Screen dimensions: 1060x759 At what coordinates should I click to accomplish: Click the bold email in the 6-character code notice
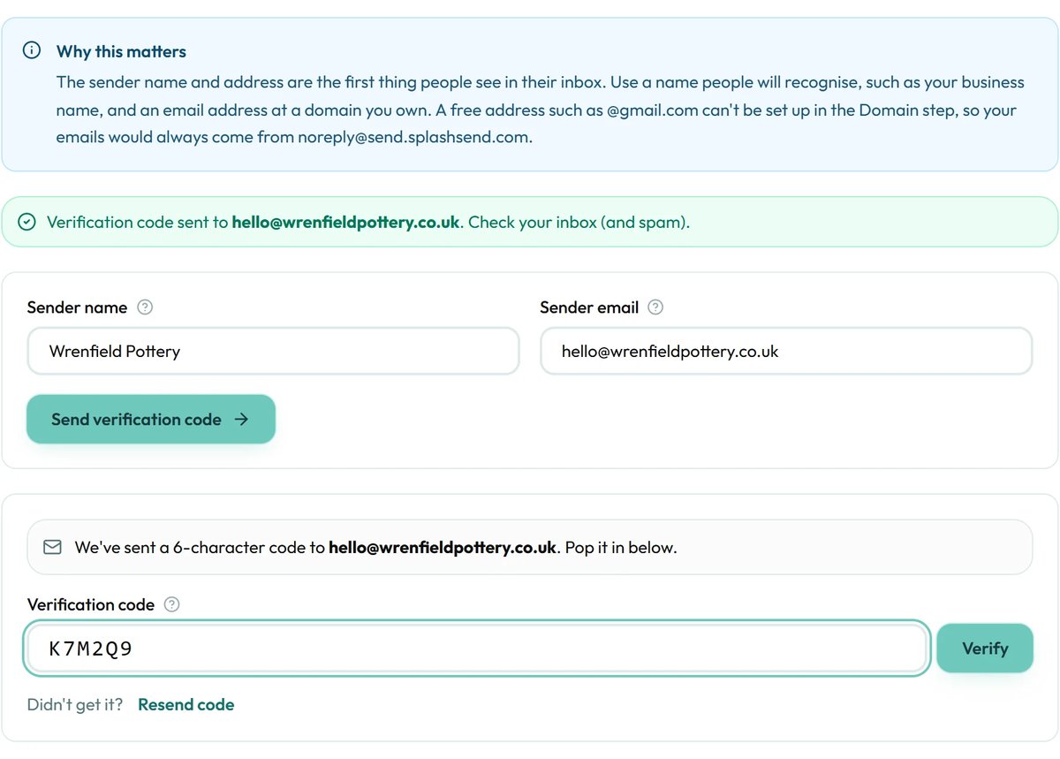443,547
